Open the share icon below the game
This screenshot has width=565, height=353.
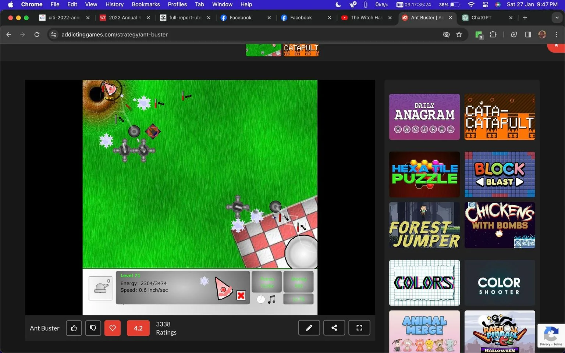pos(334,328)
